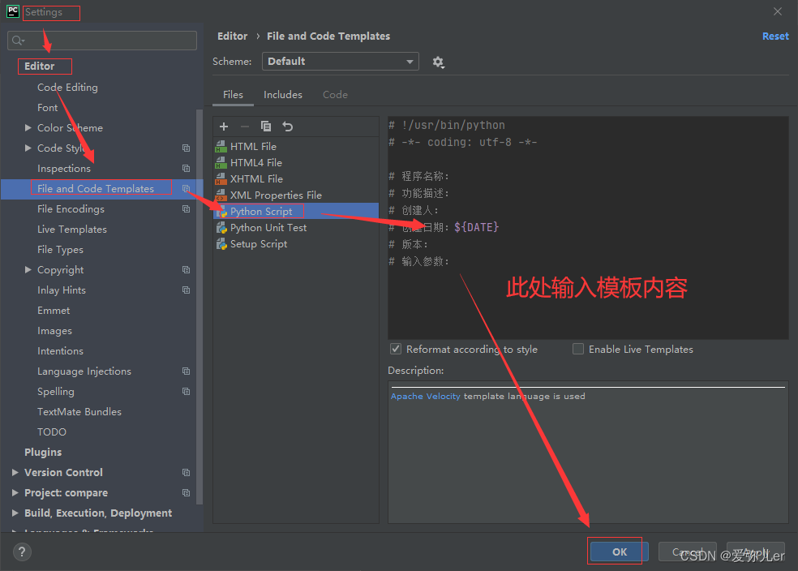Image resolution: width=798 pixels, height=571 pixels.
Task: Open the Apache Velocity link
Action: 426,396
